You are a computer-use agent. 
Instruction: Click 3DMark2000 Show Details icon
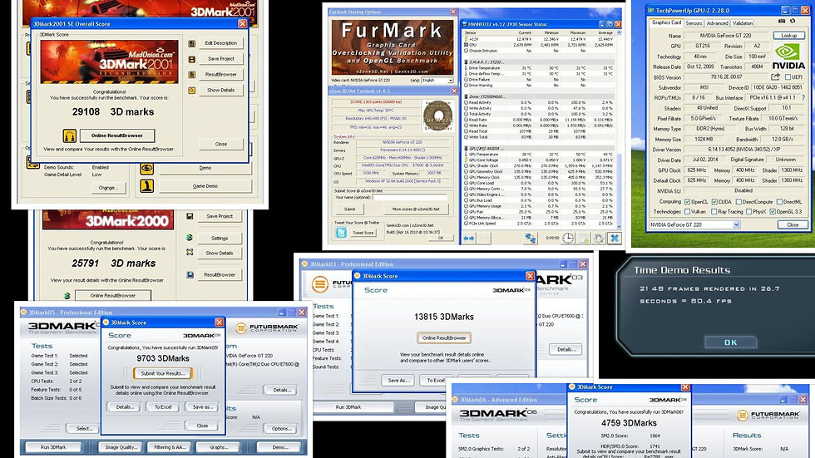190,253
